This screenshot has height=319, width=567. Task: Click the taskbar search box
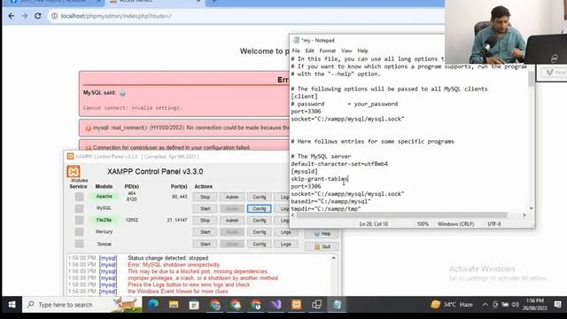(x=82, y=305)
